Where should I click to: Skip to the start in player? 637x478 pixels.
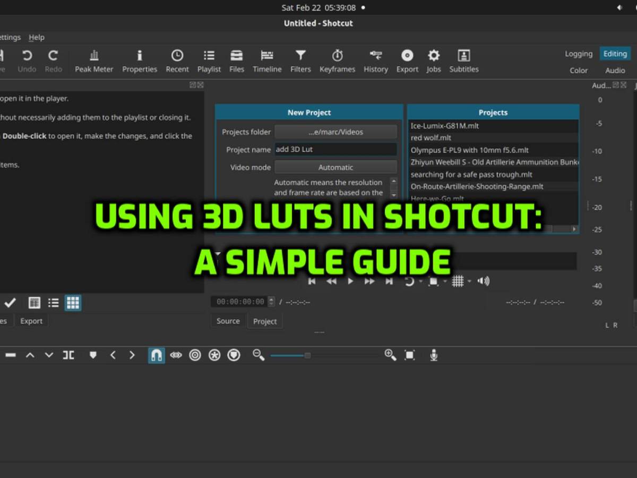point(312,281)
